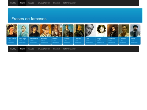Screen dimensions: 147x110
Task: Open Más información link under Picasso
Action: point(45,42)
